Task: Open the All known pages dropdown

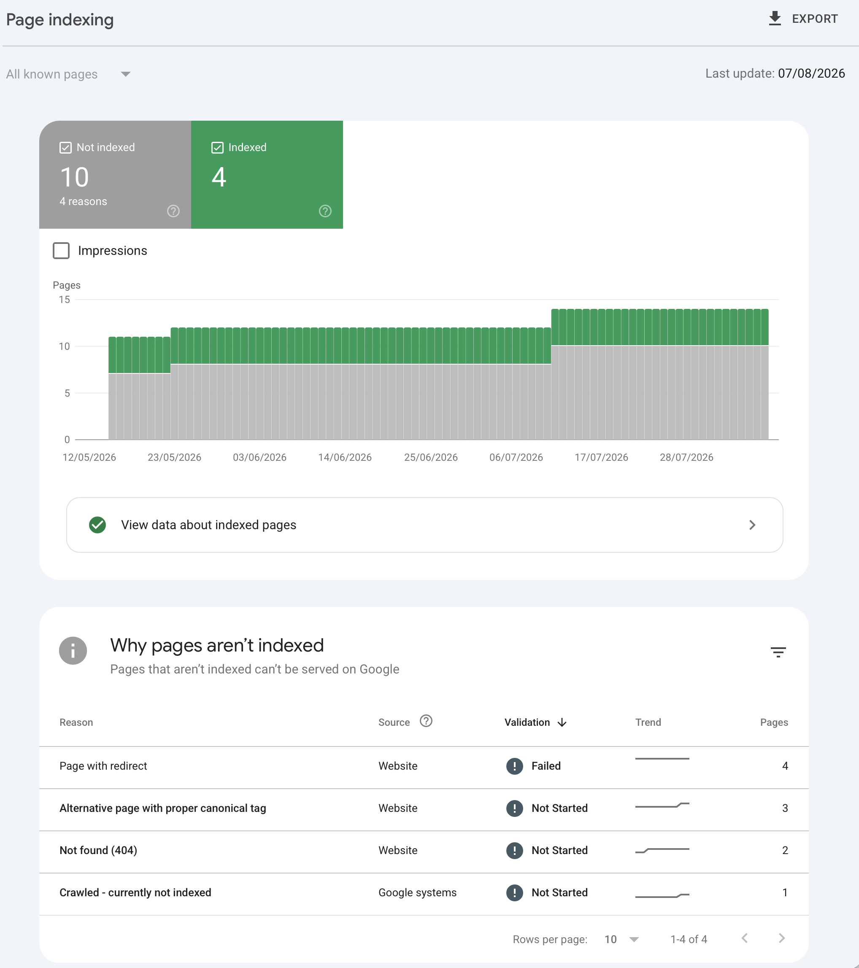Action: 68,74
